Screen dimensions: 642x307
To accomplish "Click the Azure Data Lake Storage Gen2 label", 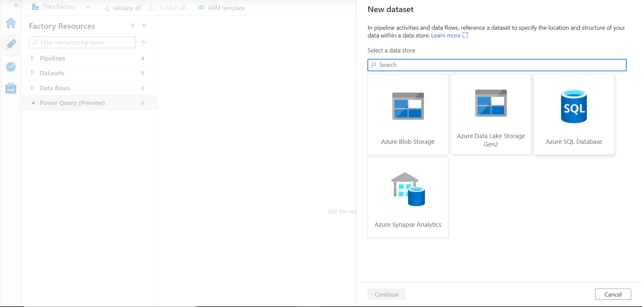I will click(x=491, y=140).
